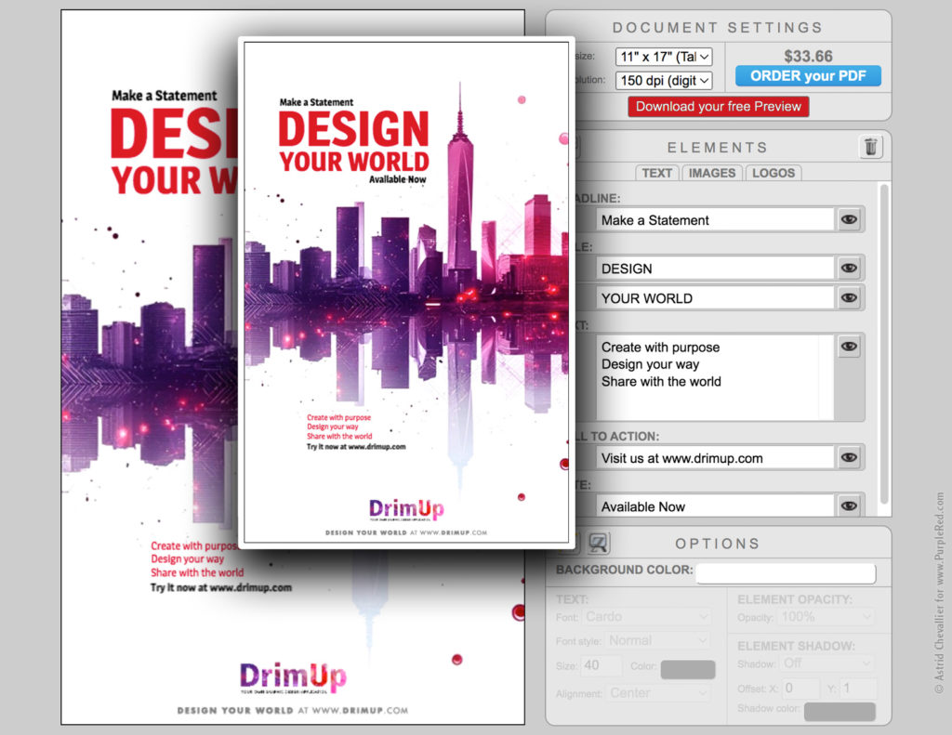
Task: Switch to the IMAGES tab
Action: pos(711,173)
